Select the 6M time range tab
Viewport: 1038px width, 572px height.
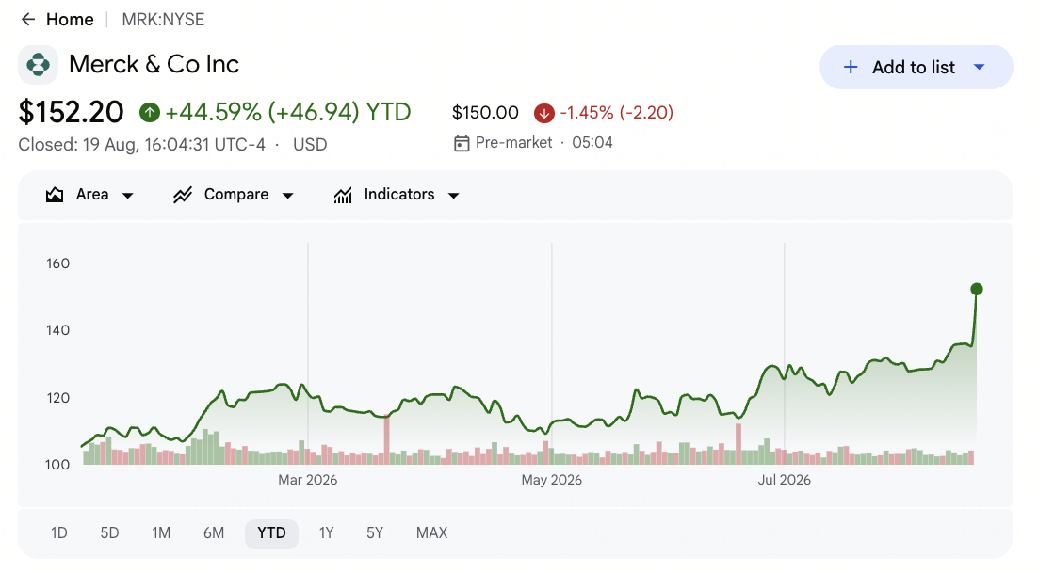tap(214, 533)
